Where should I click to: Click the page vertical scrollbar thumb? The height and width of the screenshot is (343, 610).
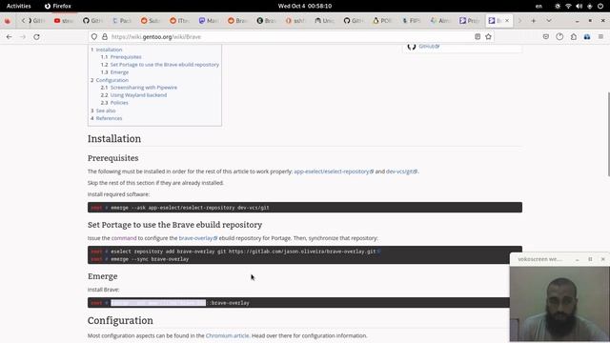click(x=608, y=134)
